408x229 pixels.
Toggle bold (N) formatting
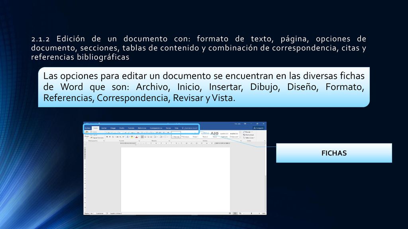point(107,137)
